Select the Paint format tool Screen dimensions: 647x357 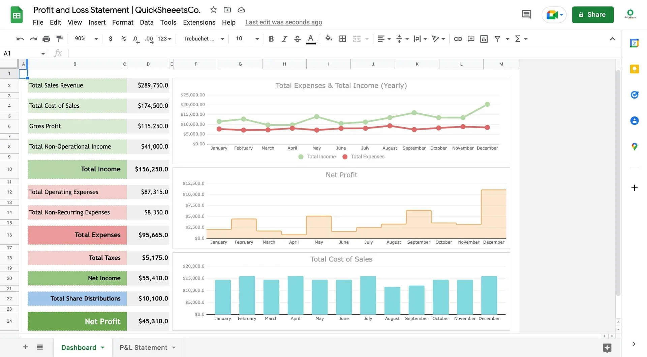60,39
